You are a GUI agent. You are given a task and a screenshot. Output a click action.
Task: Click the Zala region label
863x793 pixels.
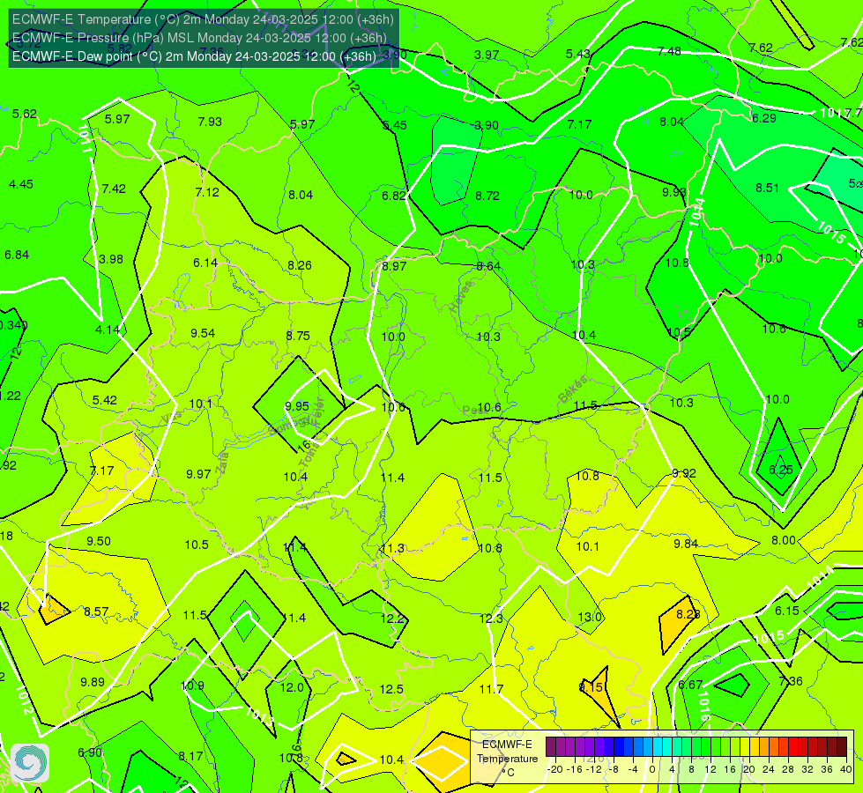tap(222, 463)
